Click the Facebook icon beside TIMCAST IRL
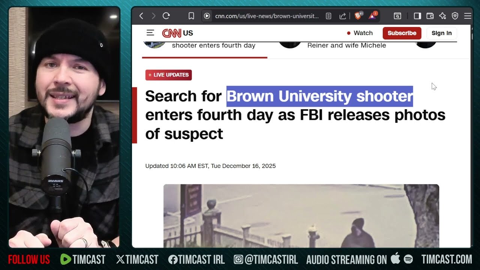Viewport: 480px width, 270px height. point(173,259)
